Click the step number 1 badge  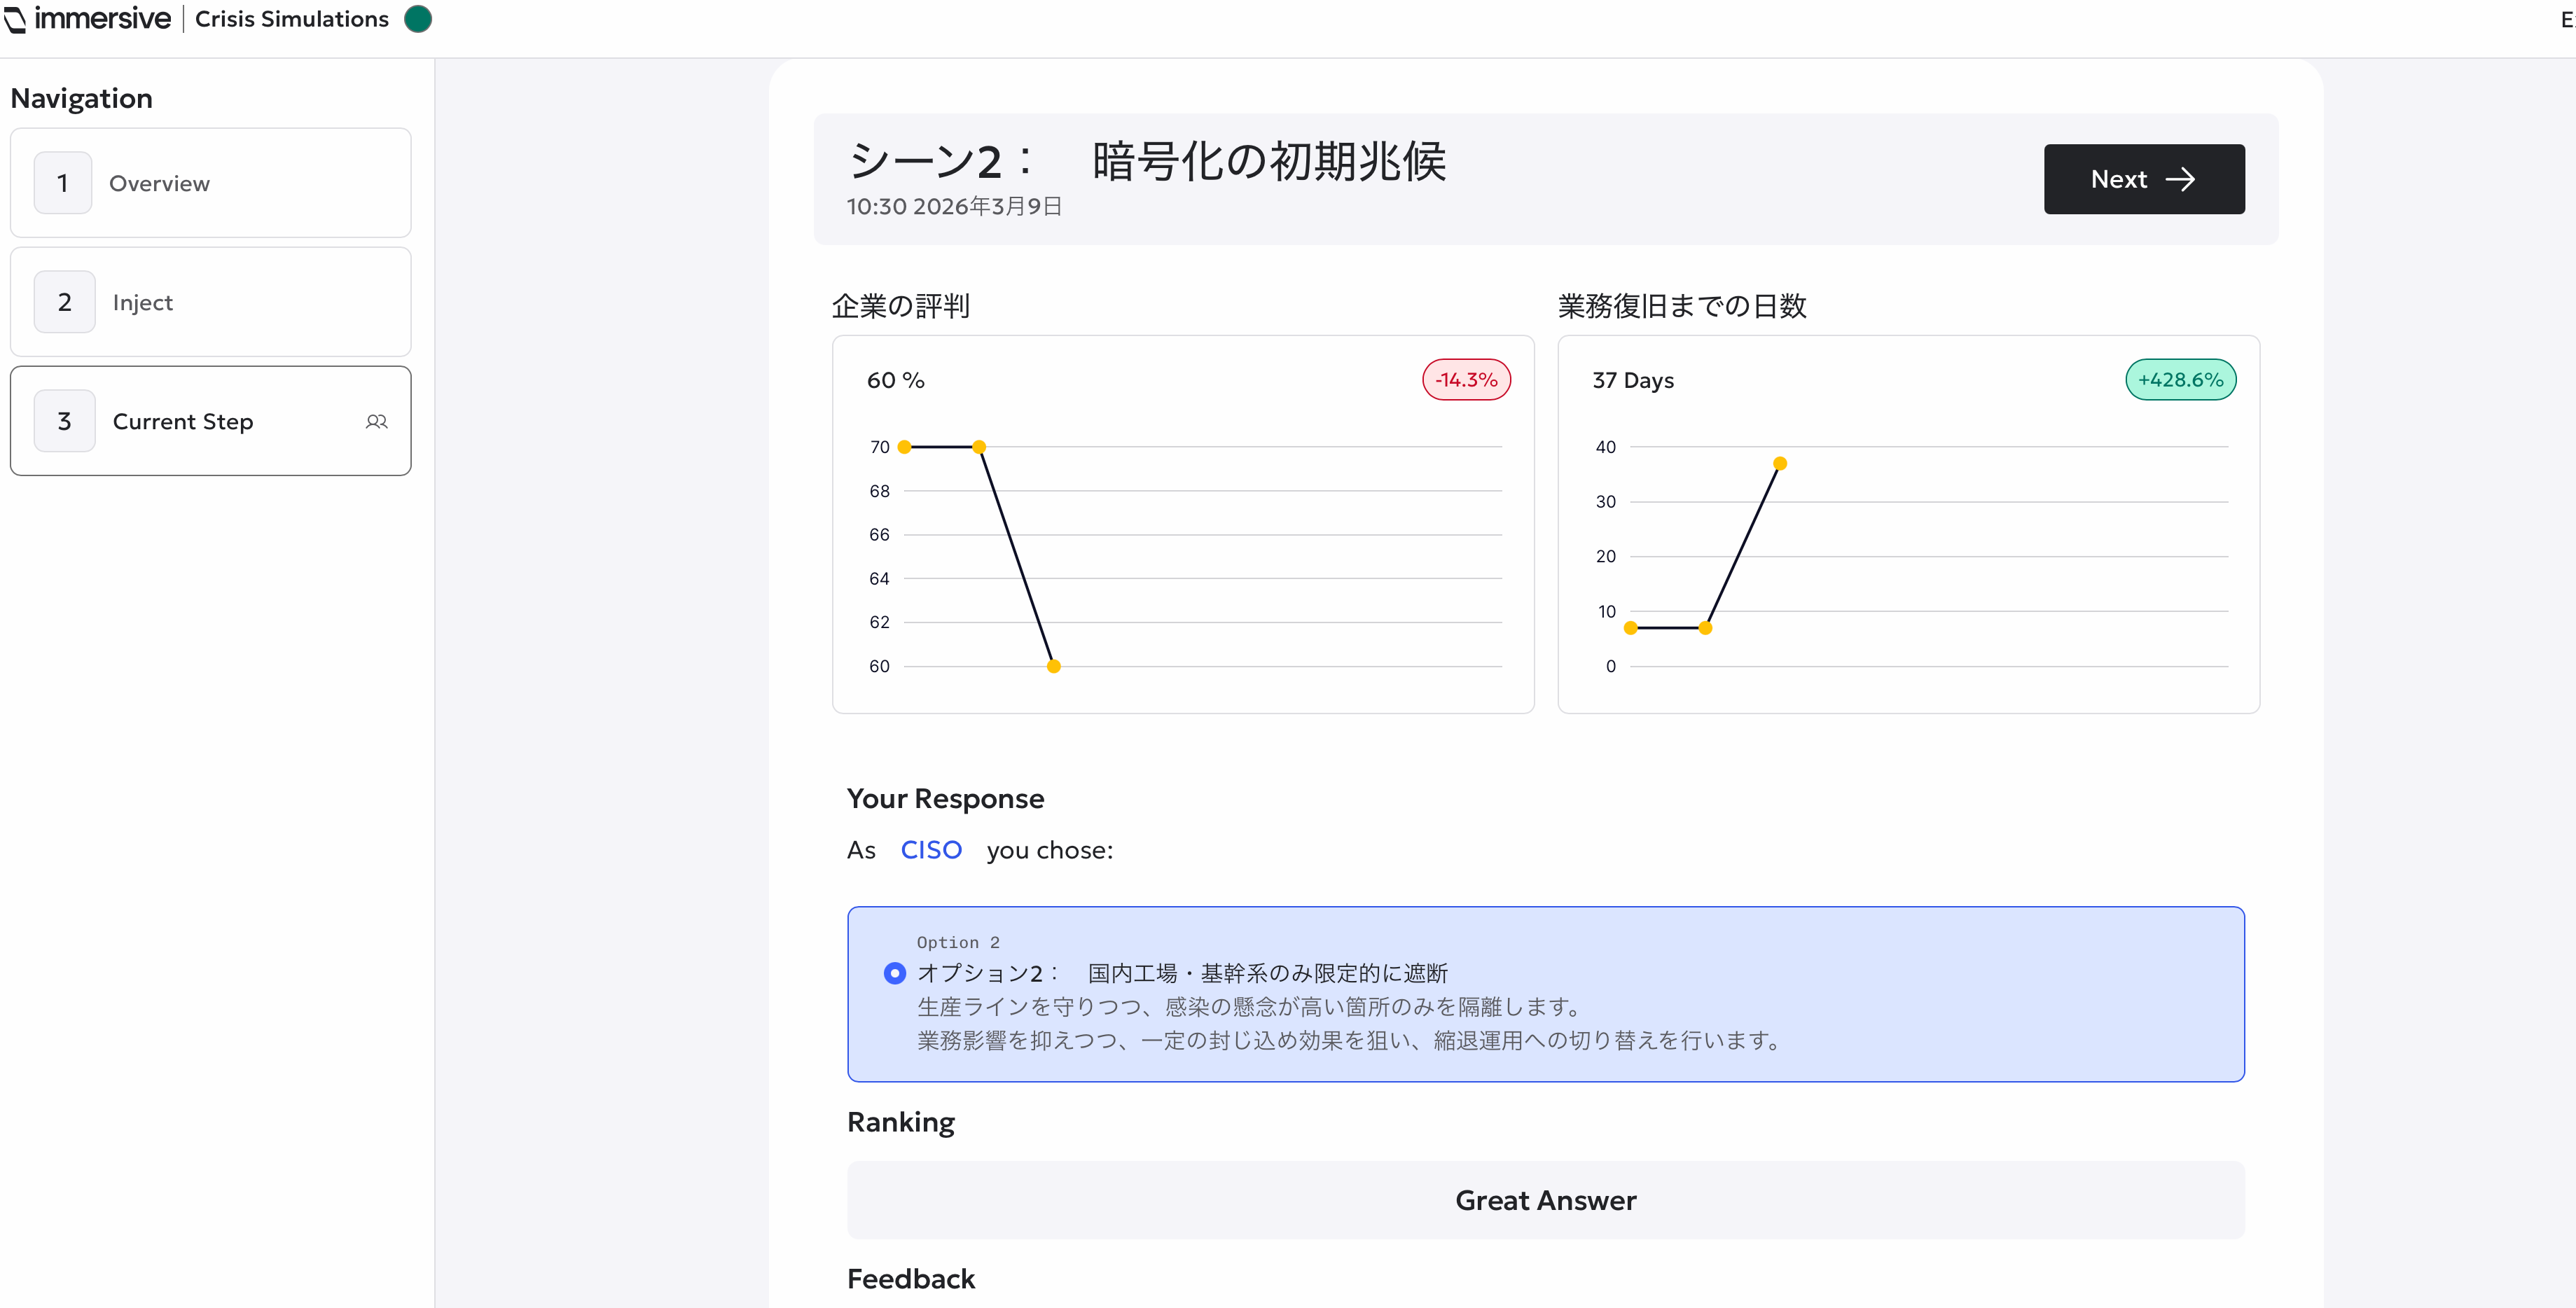pos(63,183)
